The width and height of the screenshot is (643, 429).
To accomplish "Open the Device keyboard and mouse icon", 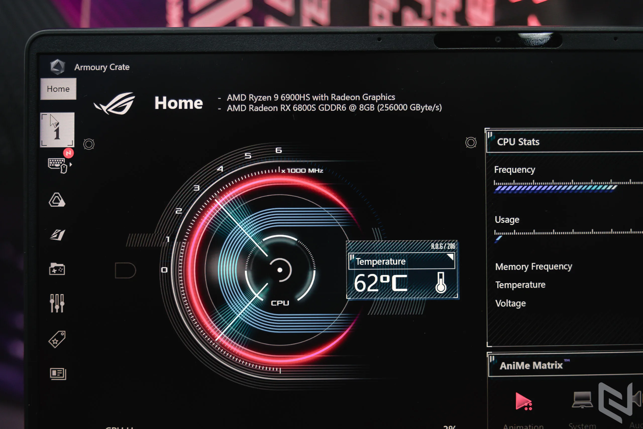I will (58, 166).
